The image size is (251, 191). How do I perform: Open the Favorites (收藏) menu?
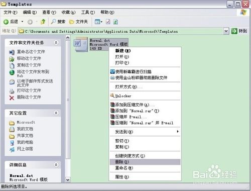point(68,13)
